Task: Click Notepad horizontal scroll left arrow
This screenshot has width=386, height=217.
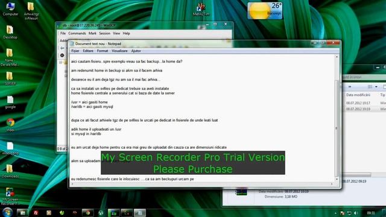Action: point(72,184)
